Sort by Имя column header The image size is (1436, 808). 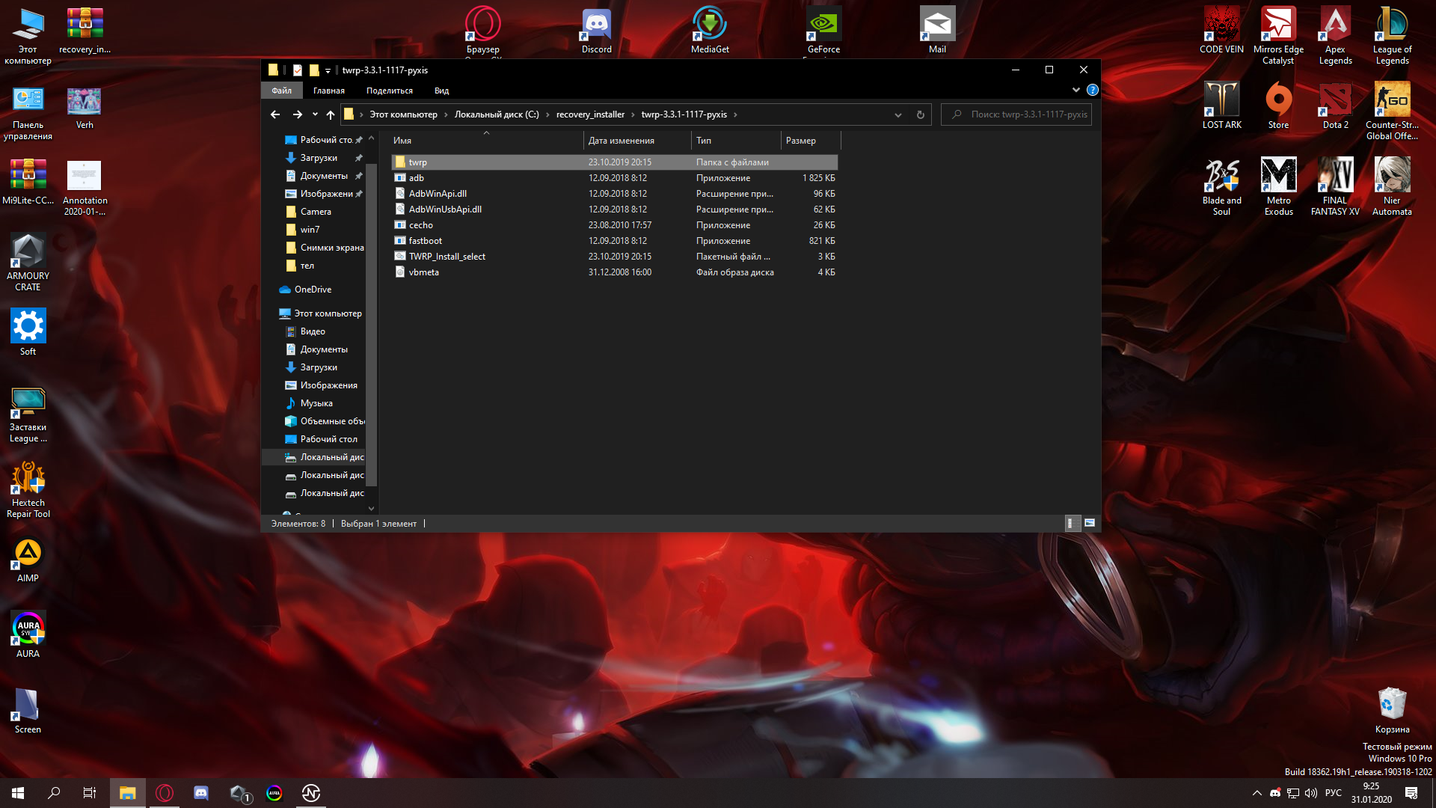click(486, 141)
